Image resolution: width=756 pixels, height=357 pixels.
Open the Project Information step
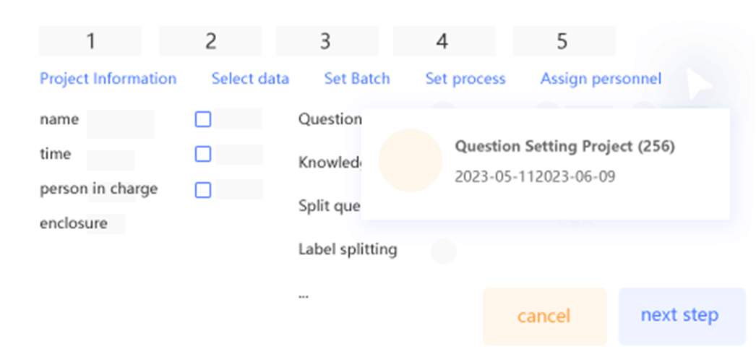pyautogui.click(x=108, y=79)
